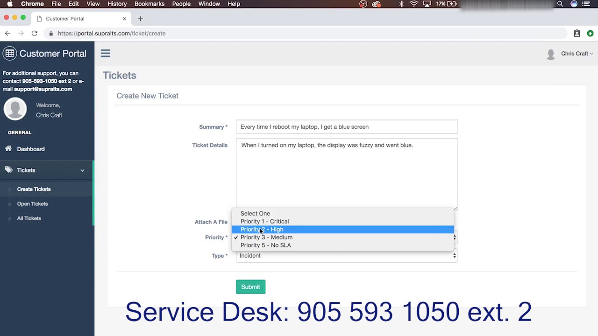Click the AirPlay display icon in the menu bar
The image size is (598, 336).
tap(427, 4)
